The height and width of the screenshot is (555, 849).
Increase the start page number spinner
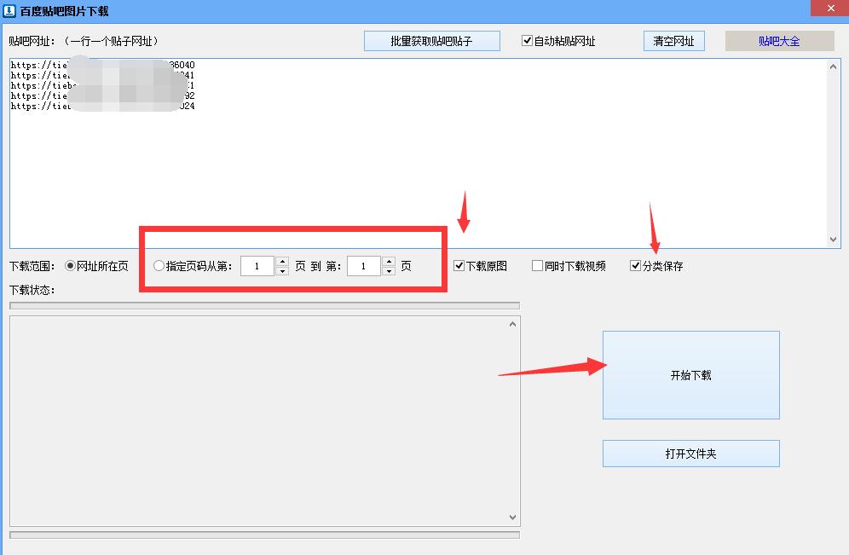point(282,262)
